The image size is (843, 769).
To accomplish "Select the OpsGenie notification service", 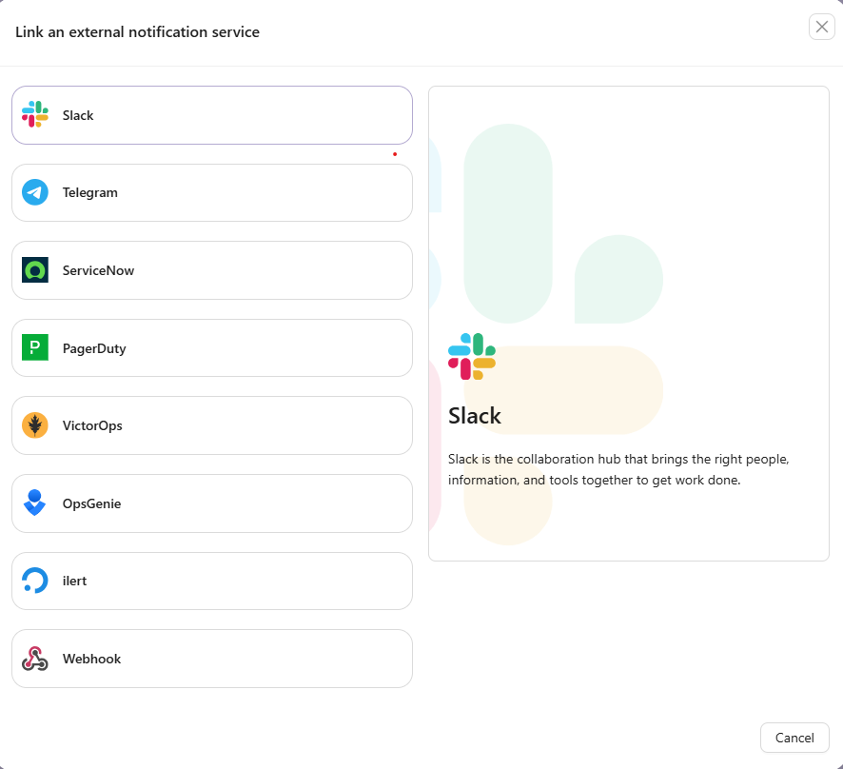I will tap(211, 503).
